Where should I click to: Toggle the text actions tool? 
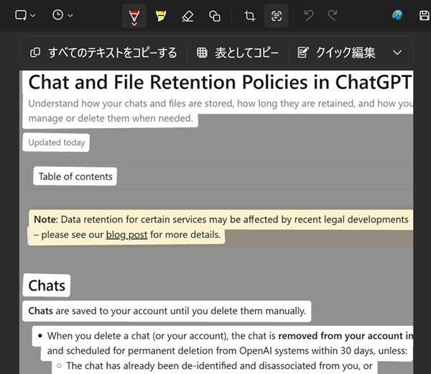pos(277,16)
